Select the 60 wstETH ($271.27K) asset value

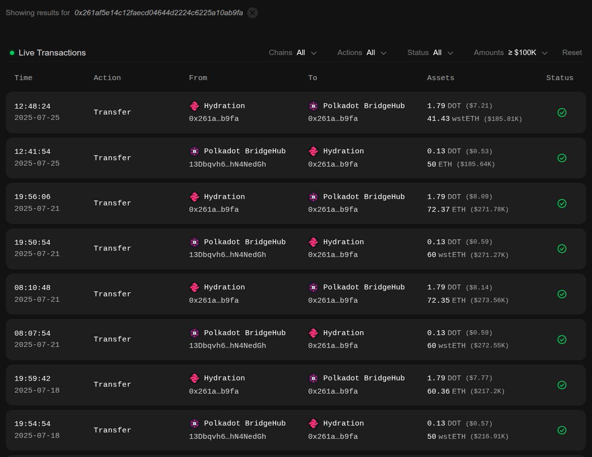(x=468, y=255)
